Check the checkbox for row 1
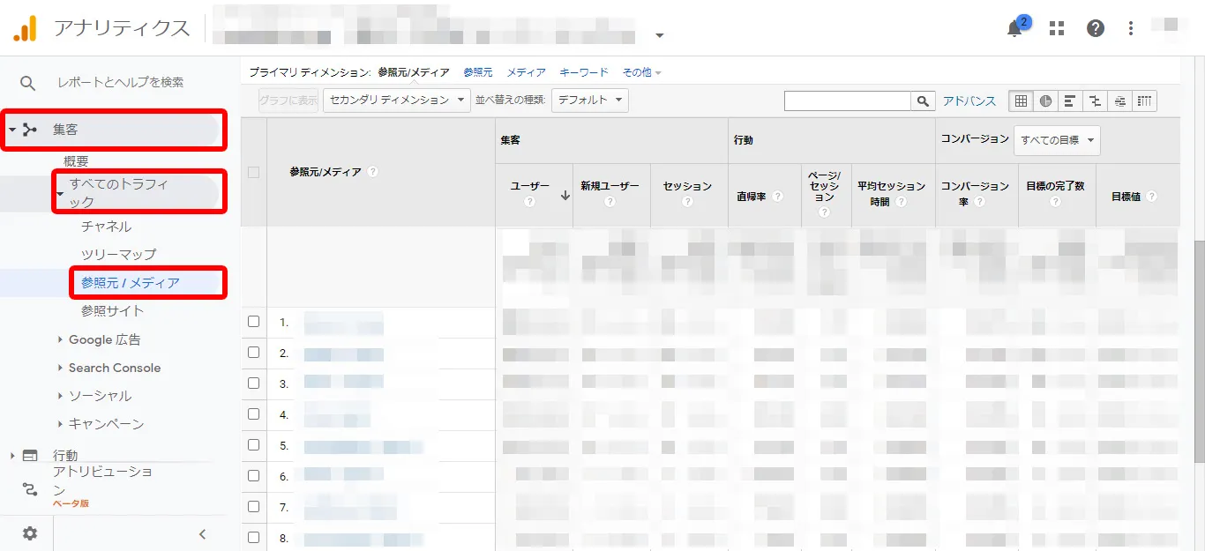Viewport: 1205px width, 551px height. 253,324
